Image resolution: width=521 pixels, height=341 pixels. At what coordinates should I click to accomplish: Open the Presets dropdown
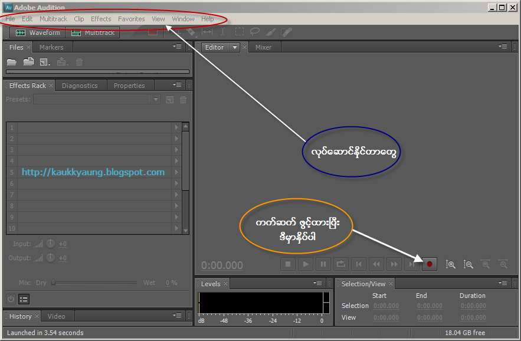[x=156, y=99]
